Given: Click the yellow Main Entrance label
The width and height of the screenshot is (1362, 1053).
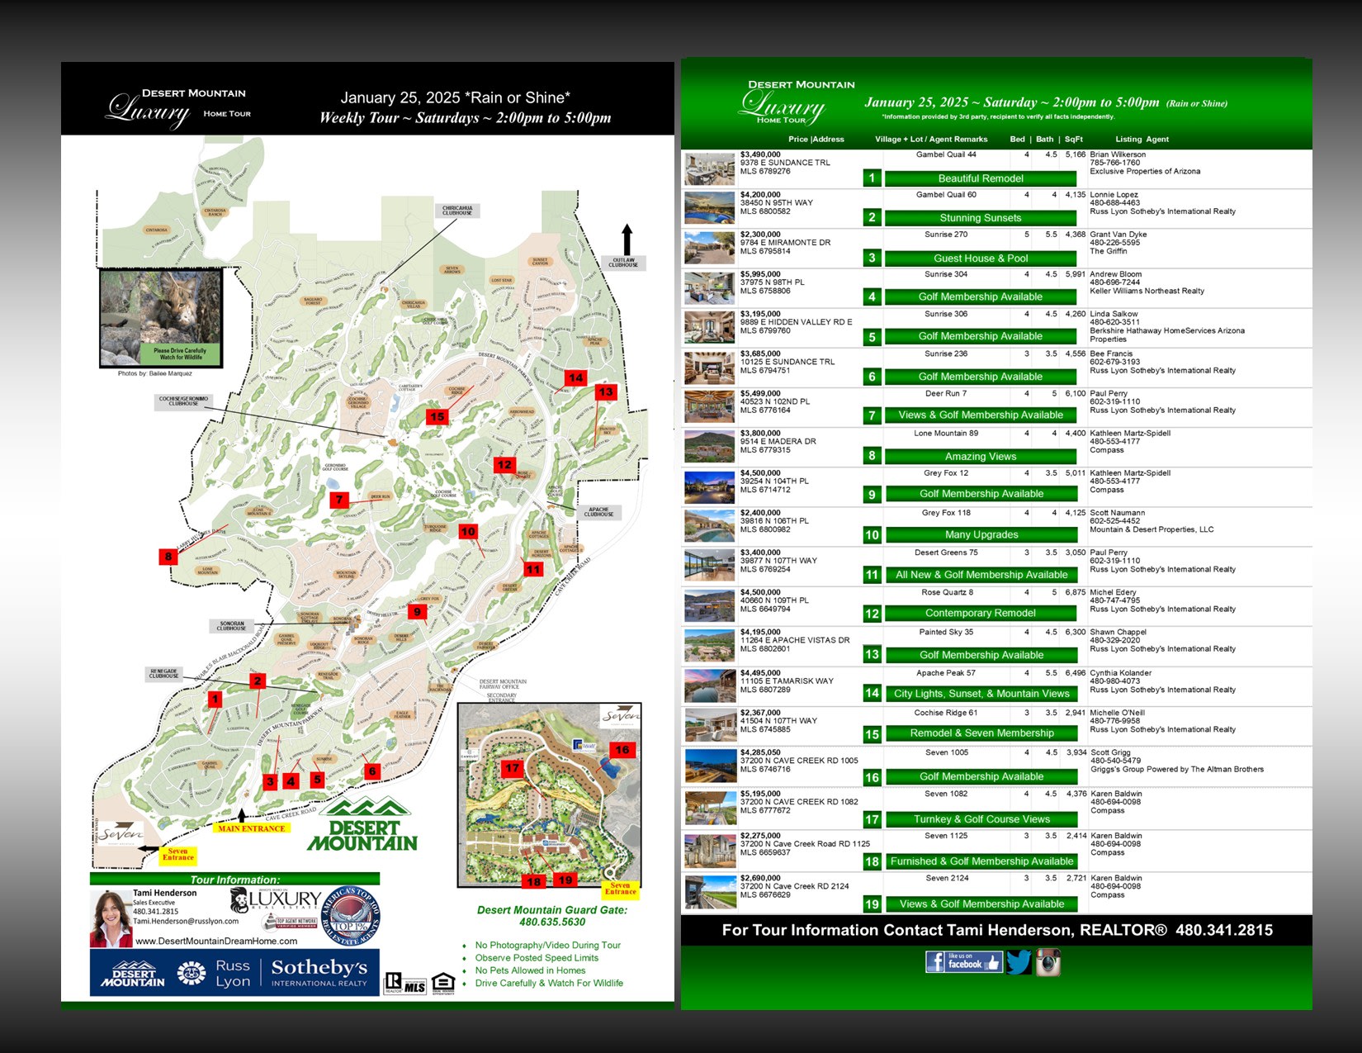Looking at the screenshot, I should [x=252, y=828].
